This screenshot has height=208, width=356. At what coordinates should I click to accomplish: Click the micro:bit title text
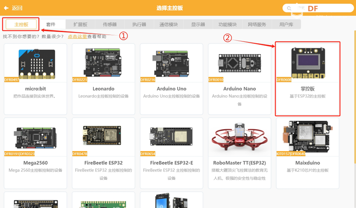(36, 89)
